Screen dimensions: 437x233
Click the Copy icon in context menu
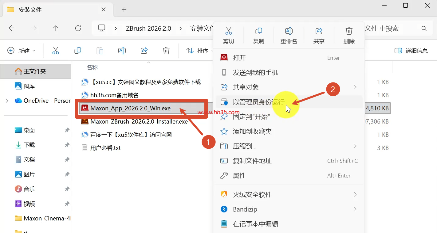coord(258,31)
